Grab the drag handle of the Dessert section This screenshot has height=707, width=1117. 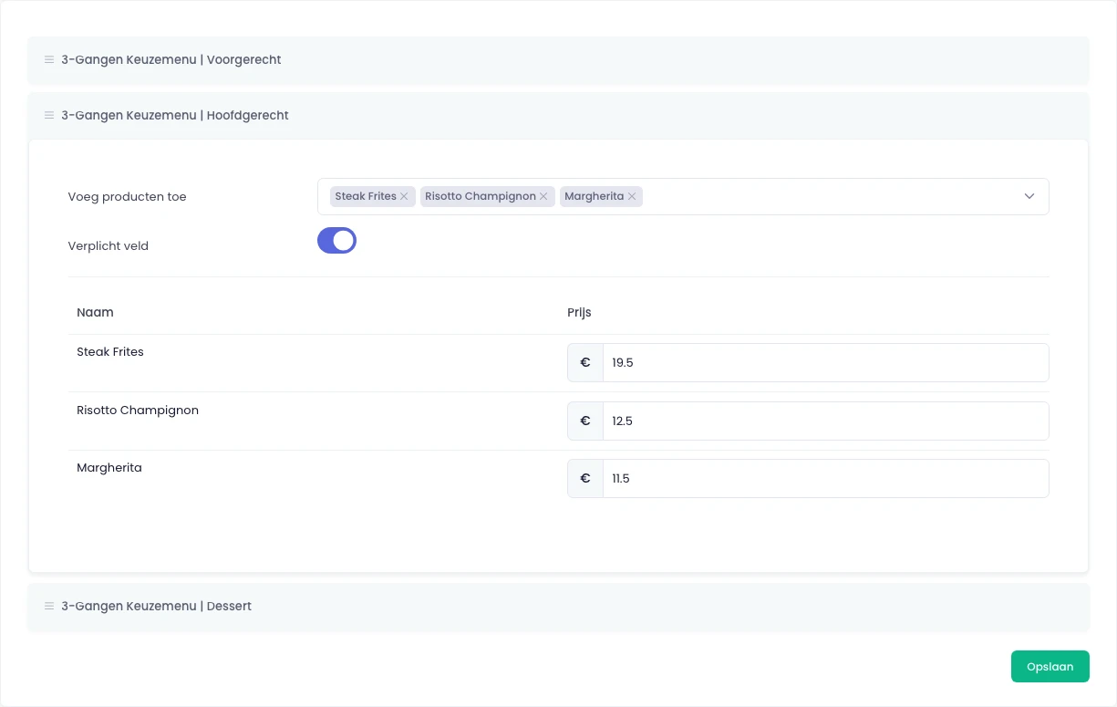click(x=49, y=607)
